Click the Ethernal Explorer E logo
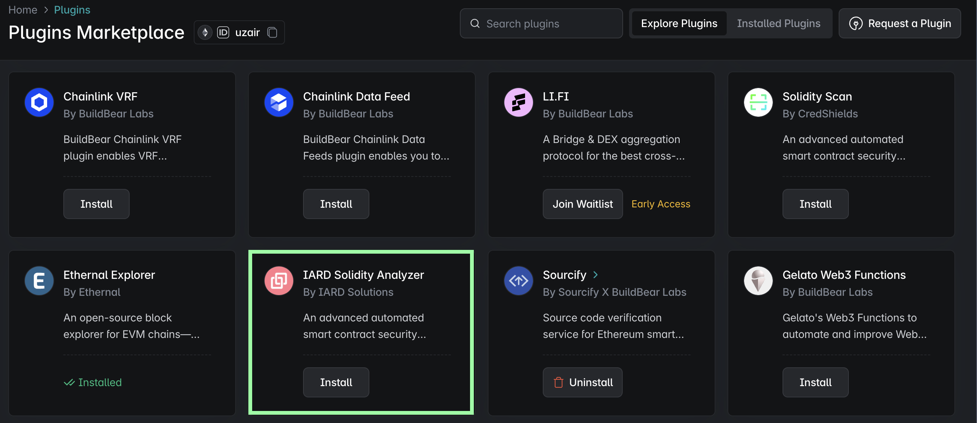The height and width of the screenshot is (423, 977). tap(39, 281)
